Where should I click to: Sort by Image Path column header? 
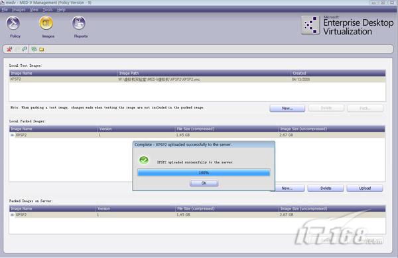tap(204, 73)
